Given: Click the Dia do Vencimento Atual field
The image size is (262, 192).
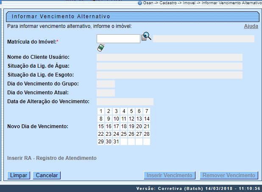Looking at the screenshot, I should [106, 93].
